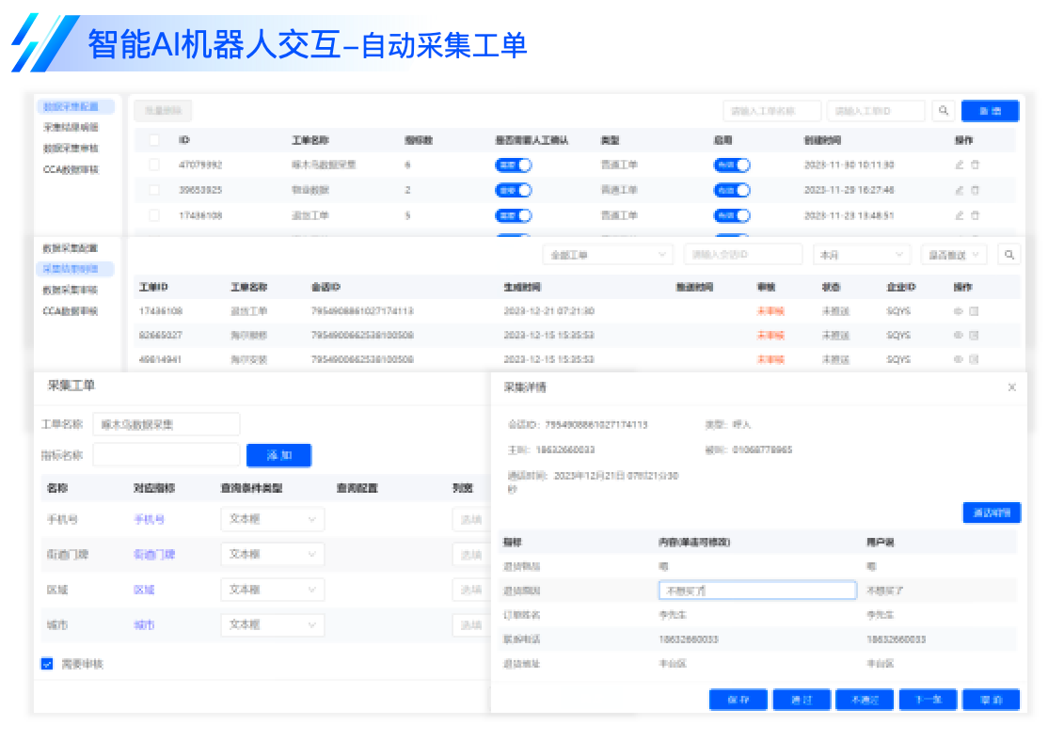Screen dimensions: 1048x741
Task: Delete work order 39653925 with trash icon
Action: (975, 190)
